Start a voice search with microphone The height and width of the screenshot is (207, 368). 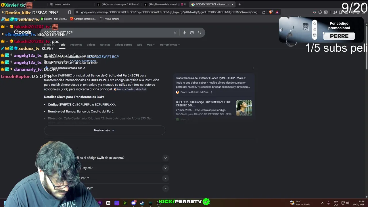pos(184,32)
